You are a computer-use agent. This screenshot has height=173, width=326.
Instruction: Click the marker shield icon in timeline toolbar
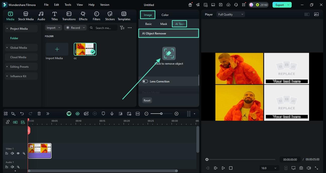point(103,114)
